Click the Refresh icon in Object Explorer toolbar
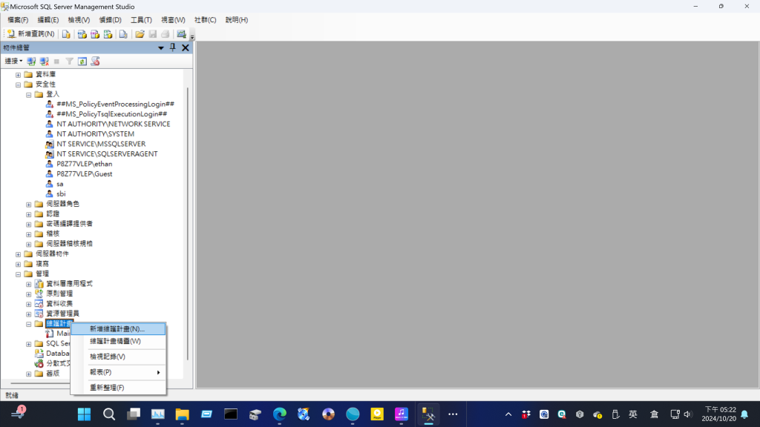This screenshot has height=427, width=760. pos(82,62)
